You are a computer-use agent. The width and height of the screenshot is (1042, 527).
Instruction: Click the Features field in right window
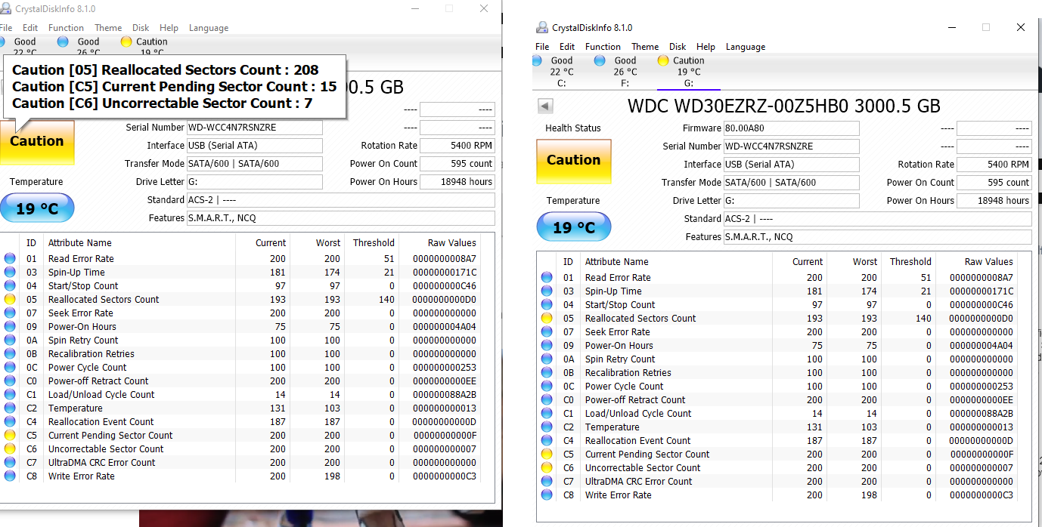click(x=878, y=237)
